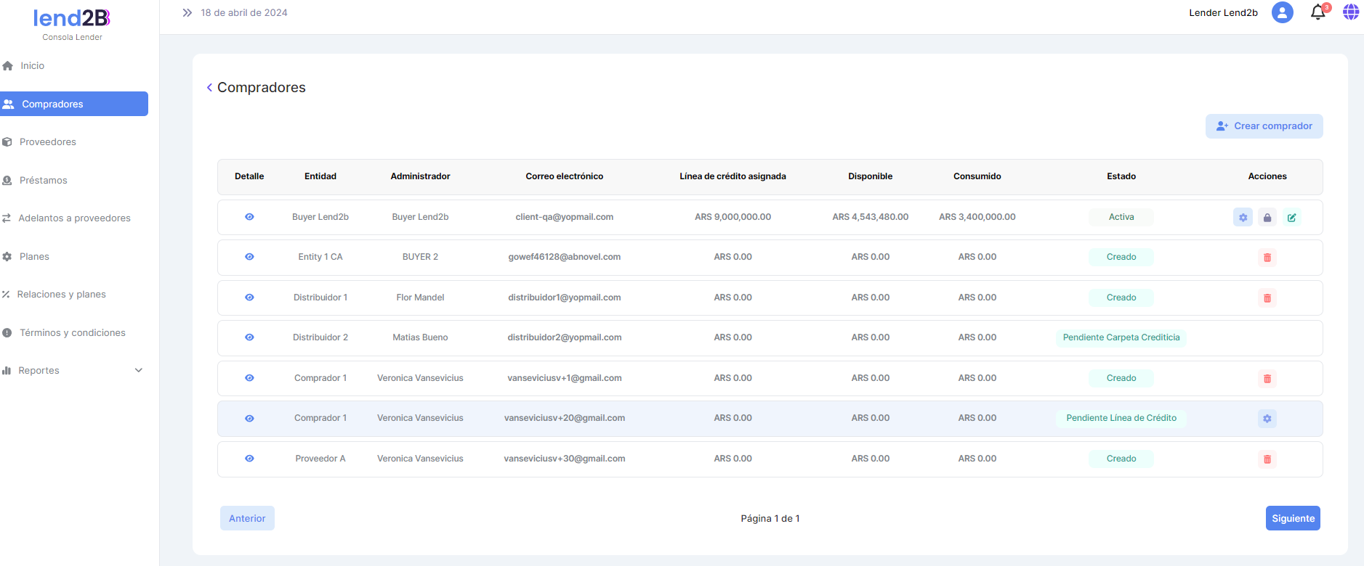Click eye icon for Distribuidor 2 row
Screen dimensions: 1364x566
(249, 337)
